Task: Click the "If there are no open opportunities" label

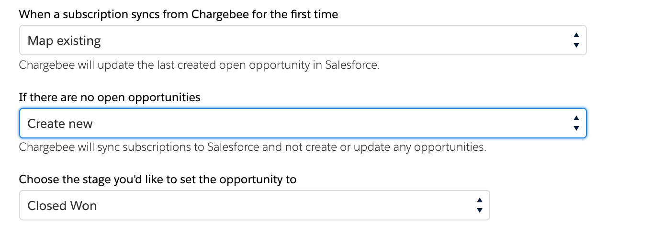Action: (109, 97)
